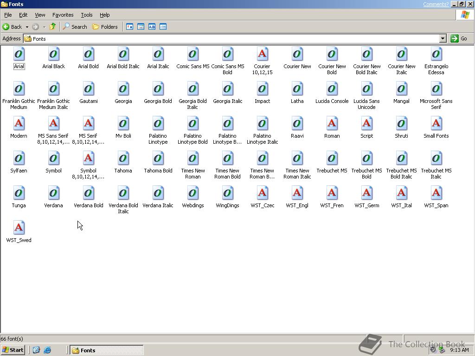Click the Tahoma Bold font icon
This screenshot has height=356, width=475.
click(158, 159)
